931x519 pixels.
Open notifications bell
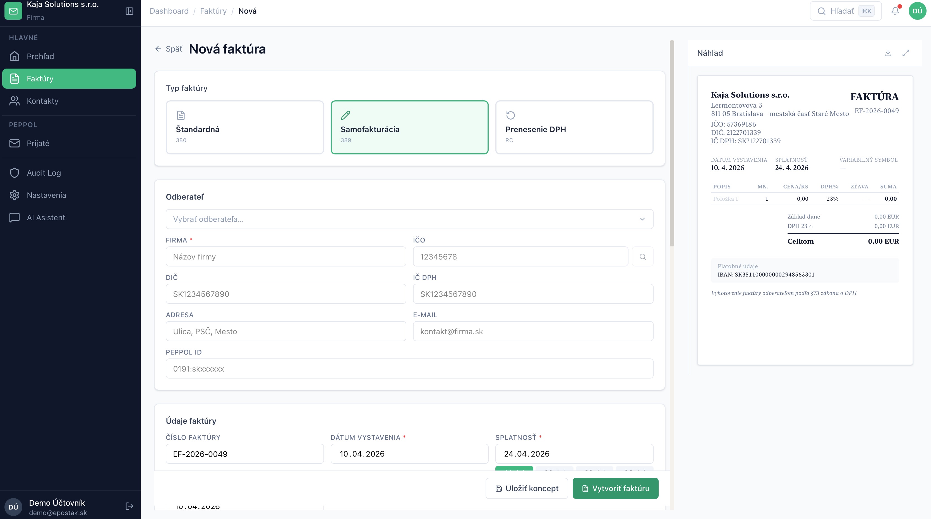(x=895, y=11)
